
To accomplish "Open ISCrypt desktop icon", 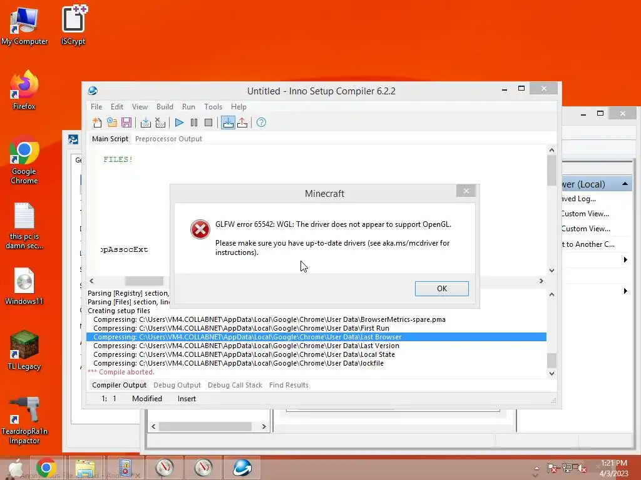I will (x=73, y=25).
